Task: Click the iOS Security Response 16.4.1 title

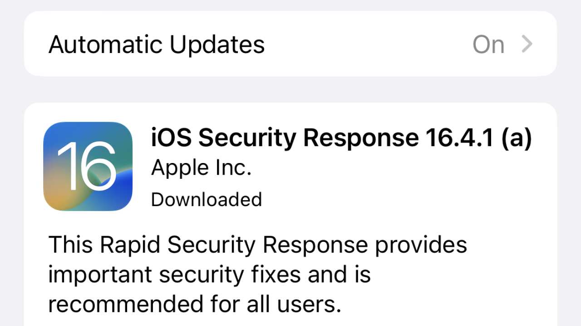Action: click(x=340, y=137)
